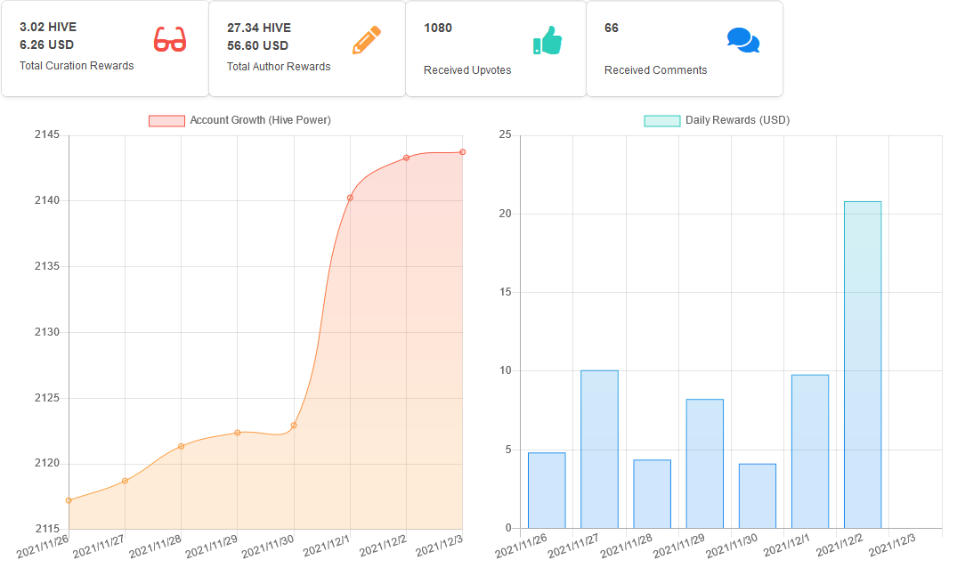957x584 pixels.
Task: Click the 2021/11/28 daily rewards bar
Action: pos(652,494)
